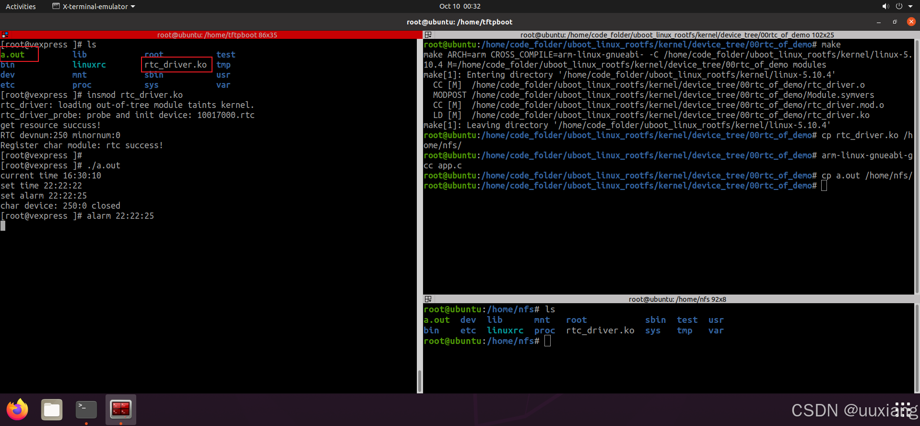This screenshot has height=426, width=920.
Task: Maximize the Terminator window
Action: click(x=895, y=22)
